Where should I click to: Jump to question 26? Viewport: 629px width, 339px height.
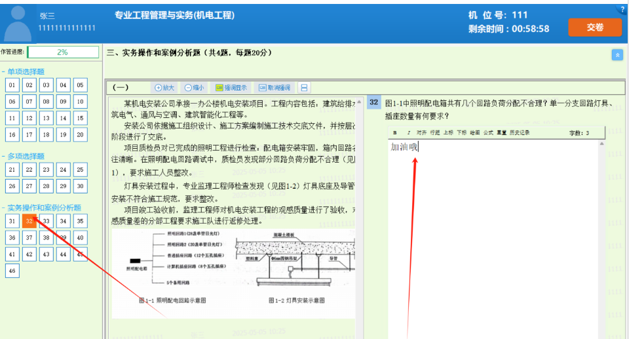pos(12,186)
